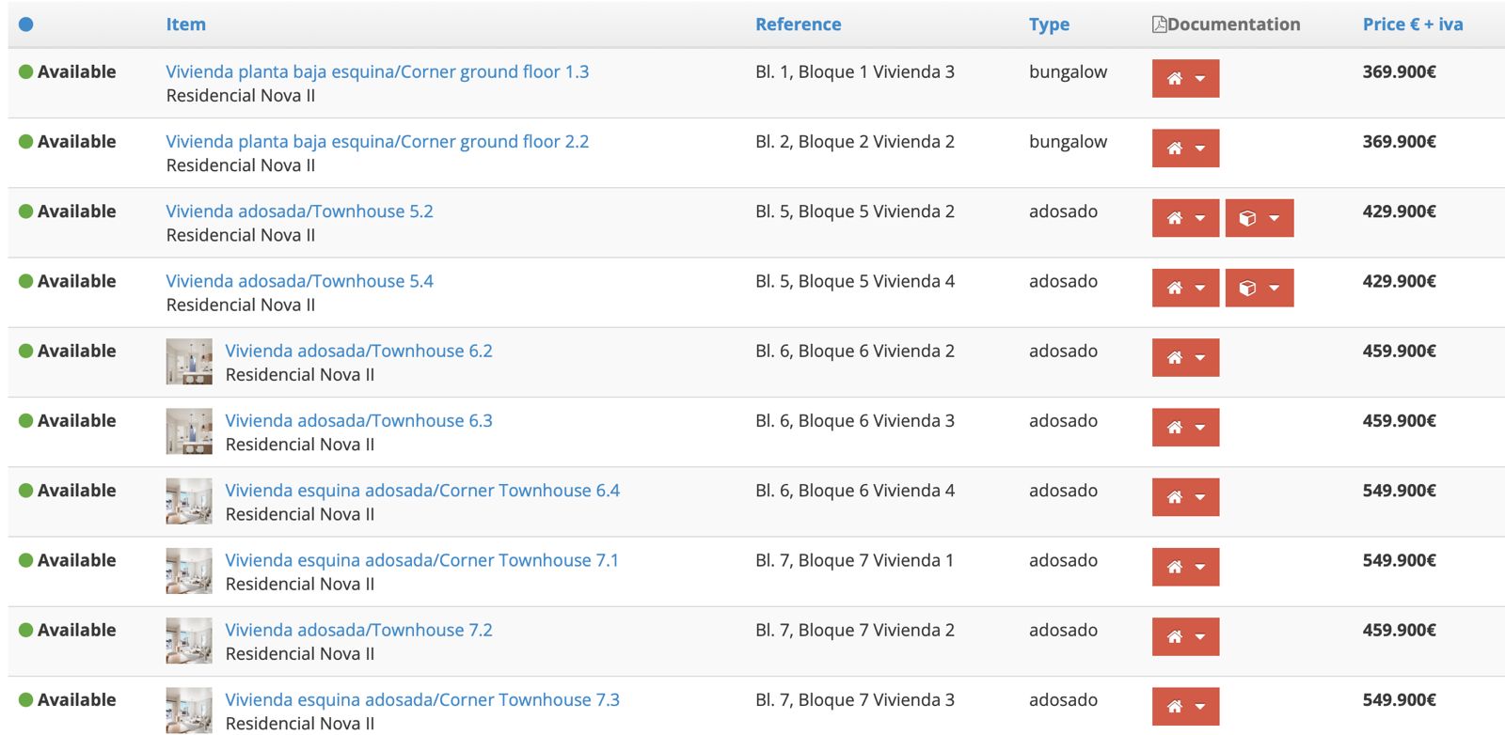Screen dimensions: 1505x735
Task: Sort by Price € + iva column
Action: click(x=1412, y=24)
